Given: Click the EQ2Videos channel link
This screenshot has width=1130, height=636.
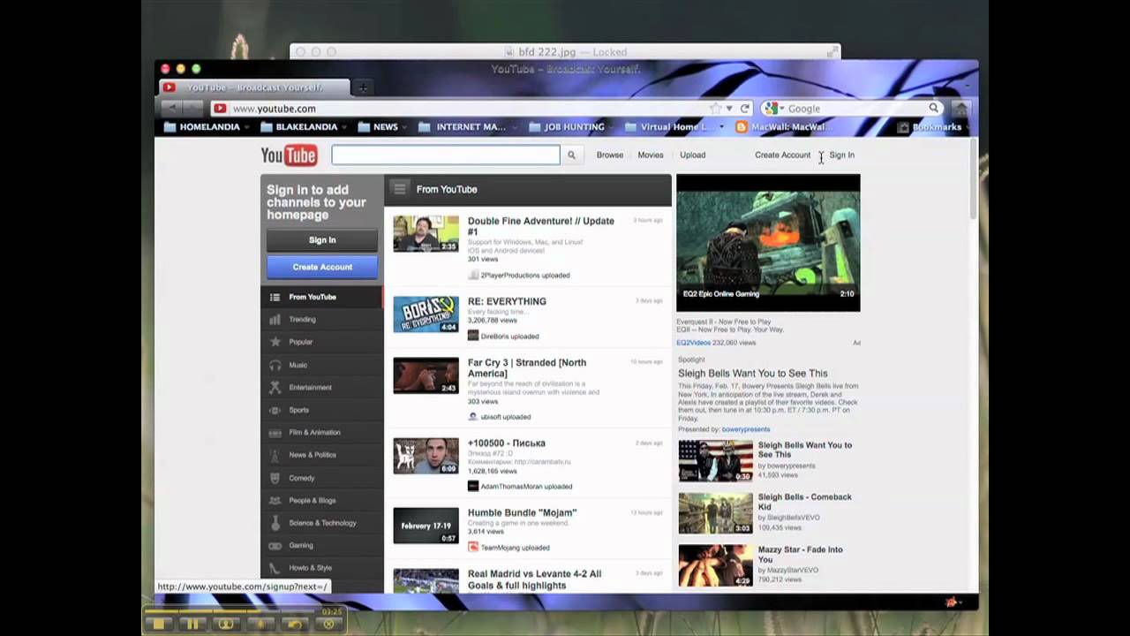Looking at the screenshot, I should click(x=693, y=343).
